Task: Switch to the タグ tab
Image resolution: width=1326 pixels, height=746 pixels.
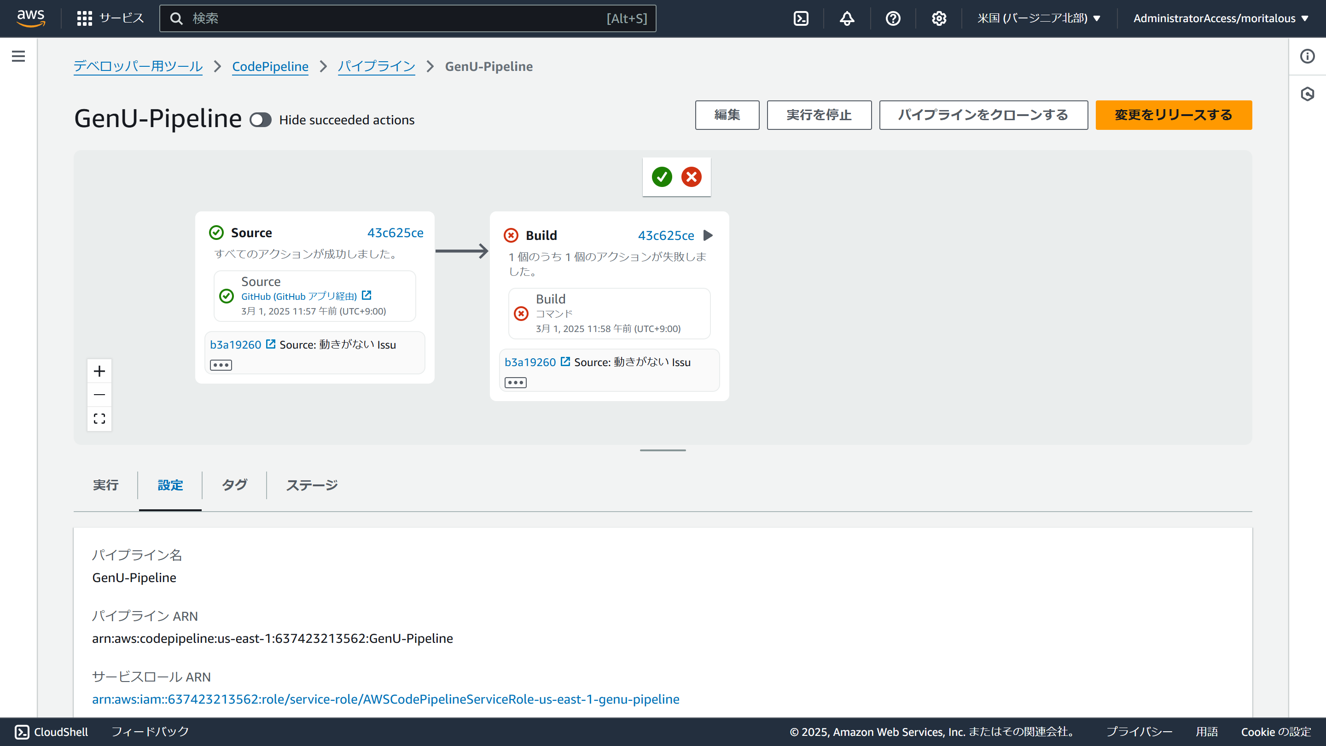Action: pyautogui.click(x=234, y=485)
